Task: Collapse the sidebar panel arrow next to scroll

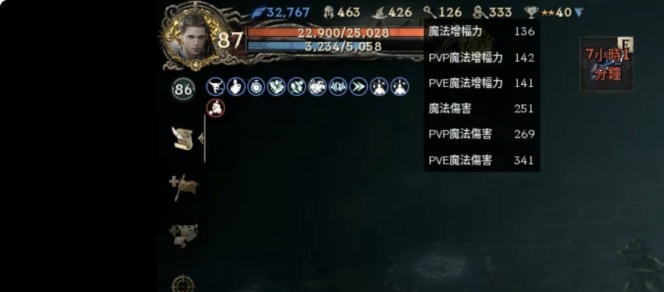Action: (201, 138)
